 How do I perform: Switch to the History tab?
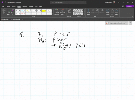point(24,6)
